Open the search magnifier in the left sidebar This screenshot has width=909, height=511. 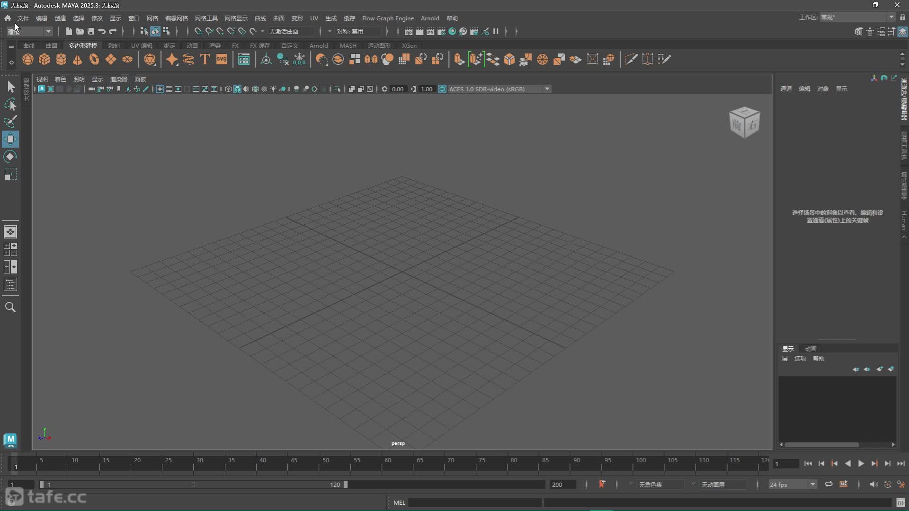click(x=10, y=308)
